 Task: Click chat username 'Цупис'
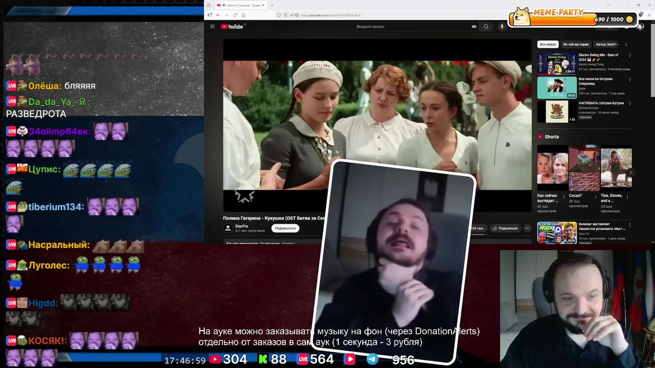(44, 169)
